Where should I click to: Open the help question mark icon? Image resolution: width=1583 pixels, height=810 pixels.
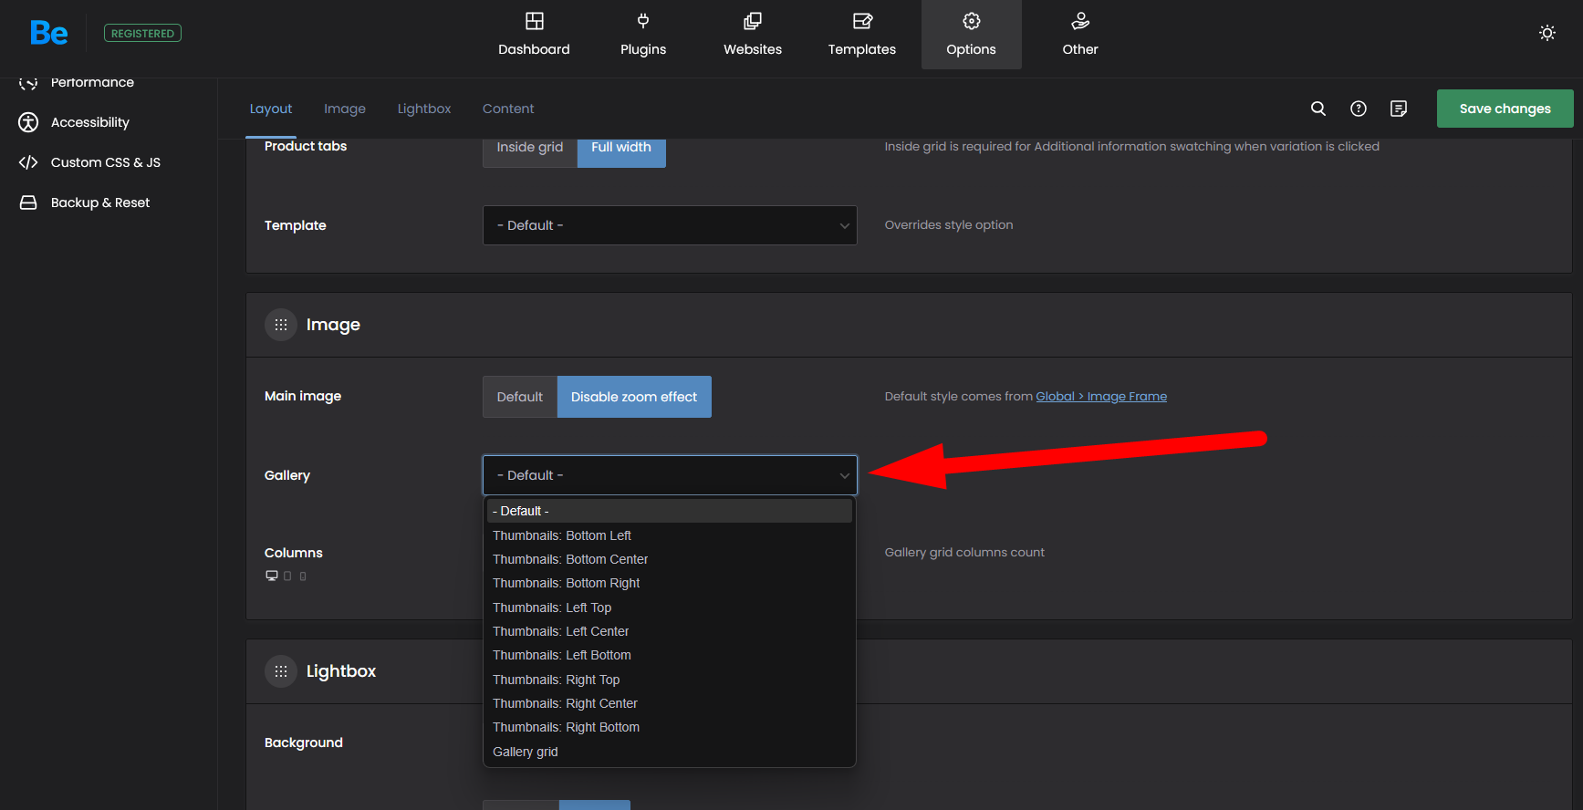(x=1359, y=109)
